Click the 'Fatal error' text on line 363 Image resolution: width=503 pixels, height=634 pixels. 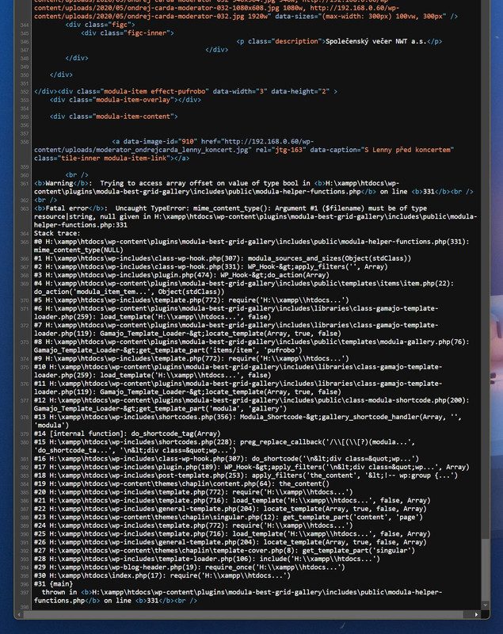point(67,208)
